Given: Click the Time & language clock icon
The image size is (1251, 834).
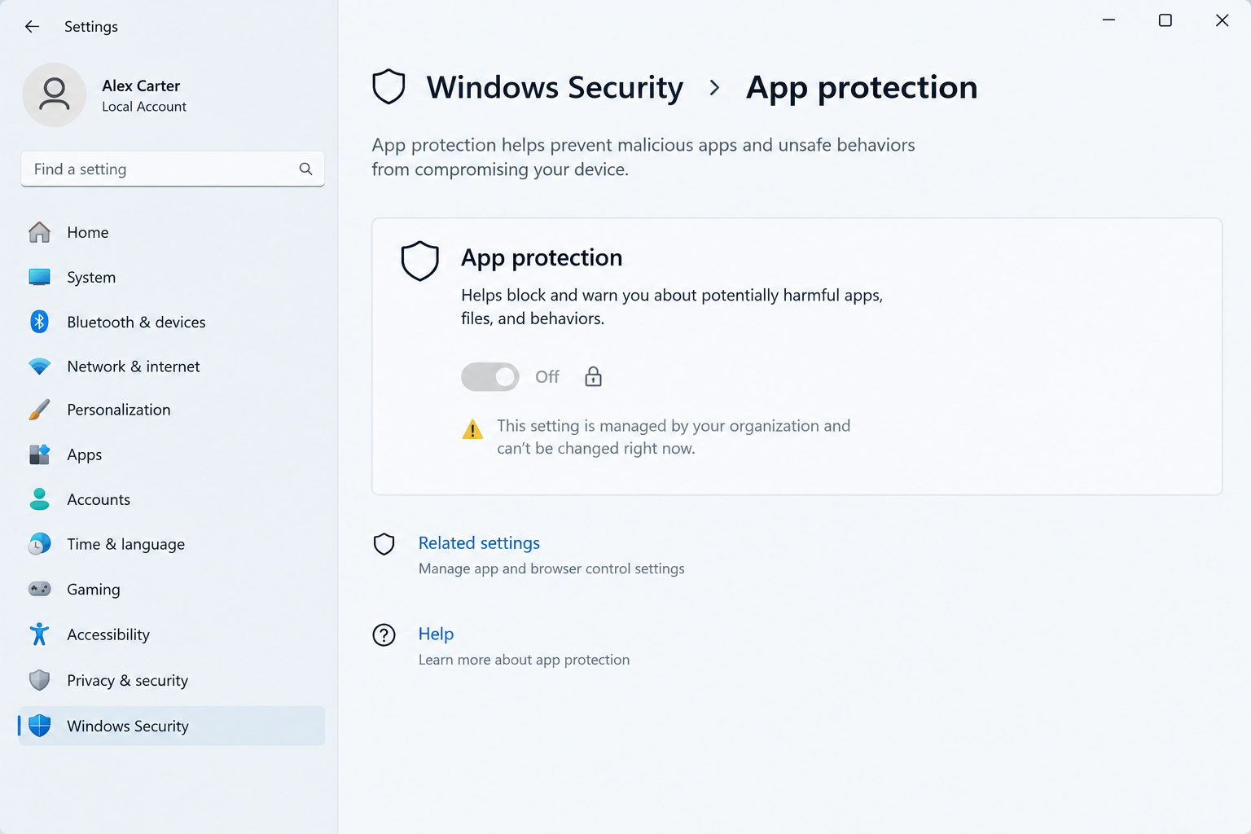Looking at the screenshot, I should click(39, 544).
